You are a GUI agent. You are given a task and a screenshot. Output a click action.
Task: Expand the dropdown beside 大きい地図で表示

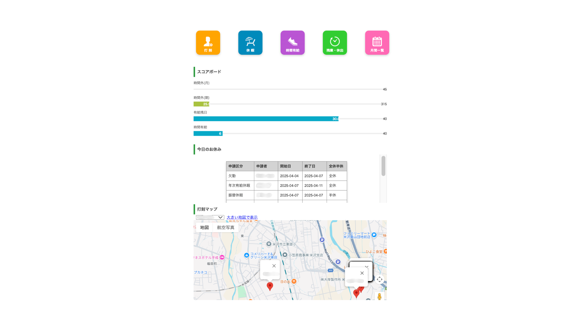[210, 217]
